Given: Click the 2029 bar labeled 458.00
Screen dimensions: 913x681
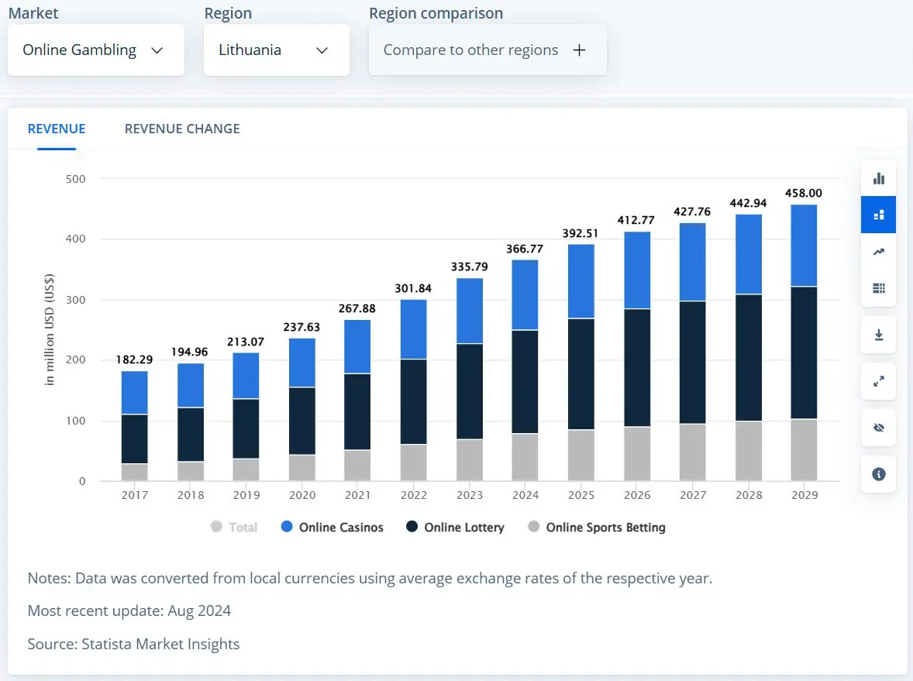Looking at the screenshot, I should pyautogui.click(x=804, y=341).
